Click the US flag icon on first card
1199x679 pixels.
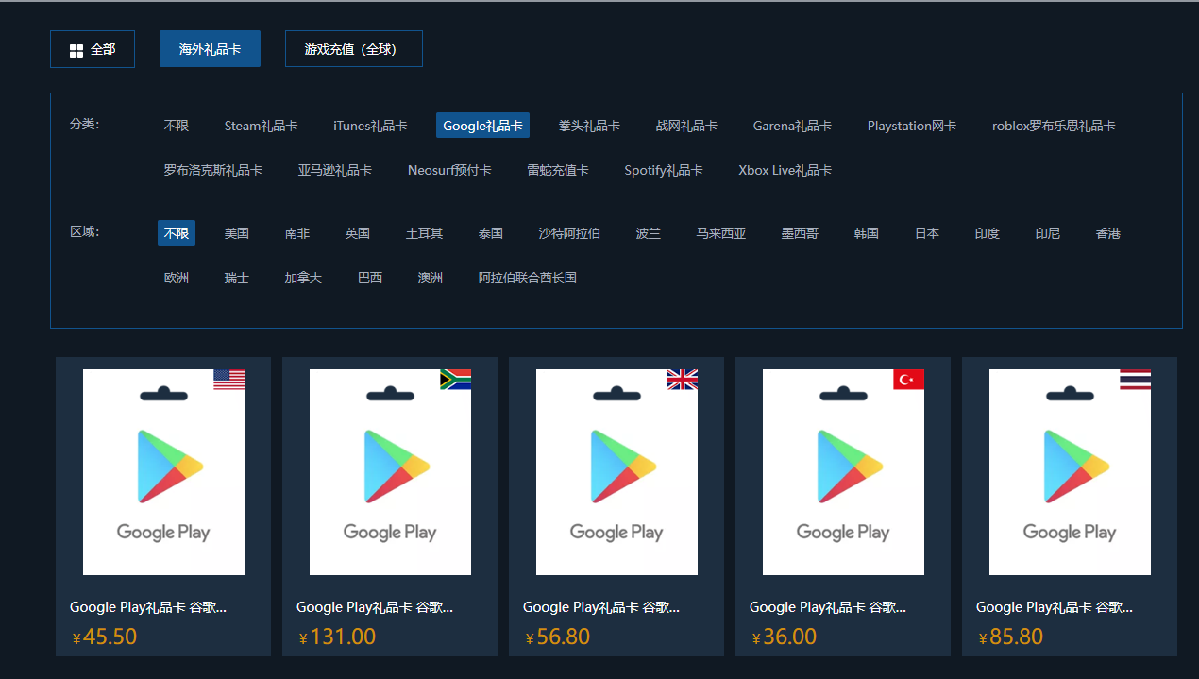[228, 380]
